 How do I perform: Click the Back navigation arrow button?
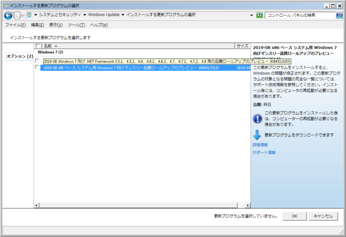coord(8,16)
